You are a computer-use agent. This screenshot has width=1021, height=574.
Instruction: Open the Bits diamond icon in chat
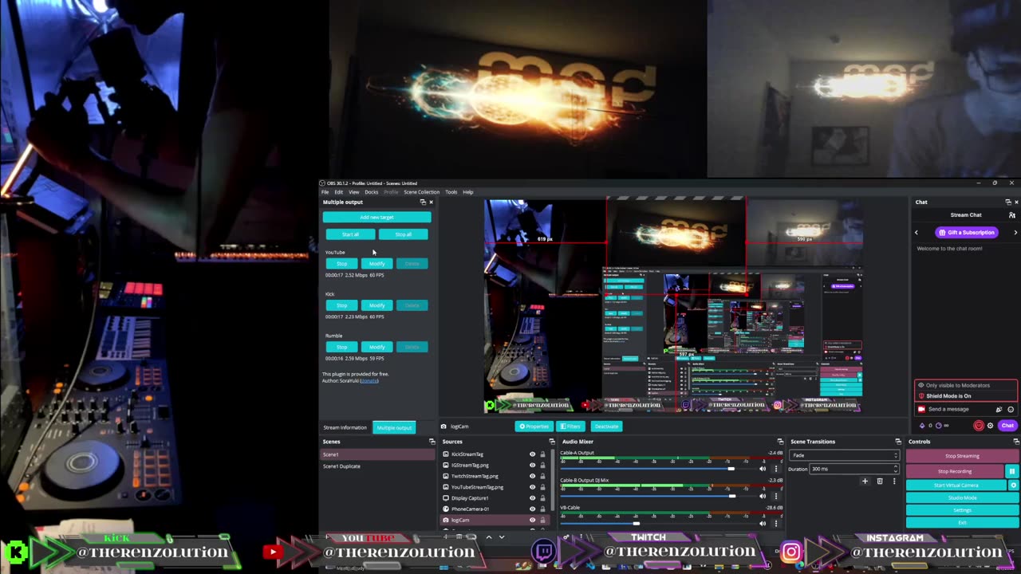click(x=923, y=426)
